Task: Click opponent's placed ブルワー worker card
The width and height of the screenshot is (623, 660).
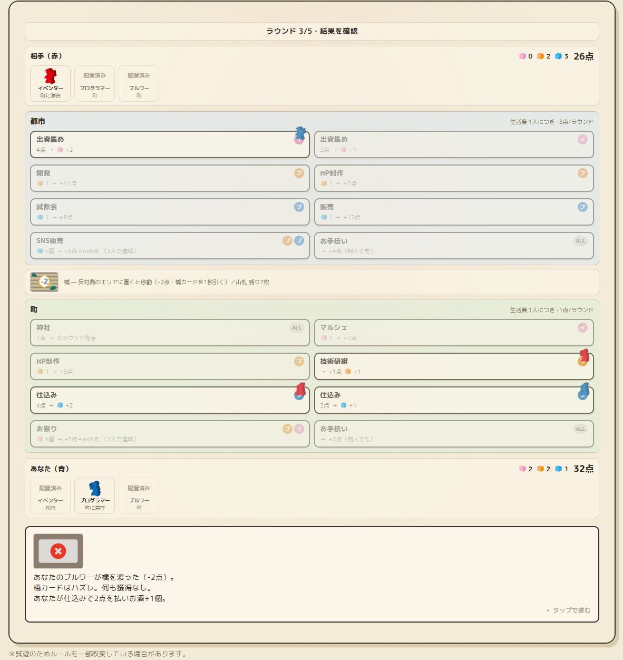Action: pos(139,84)
